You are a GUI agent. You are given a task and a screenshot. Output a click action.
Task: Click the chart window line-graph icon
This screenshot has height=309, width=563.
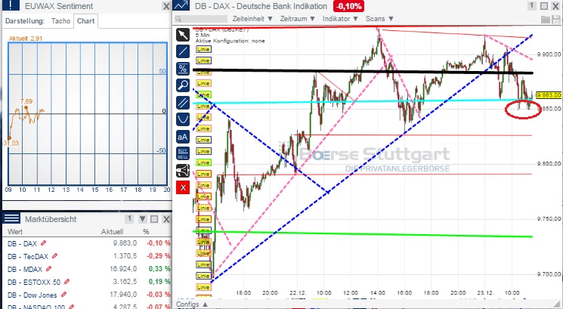(181, 5)
